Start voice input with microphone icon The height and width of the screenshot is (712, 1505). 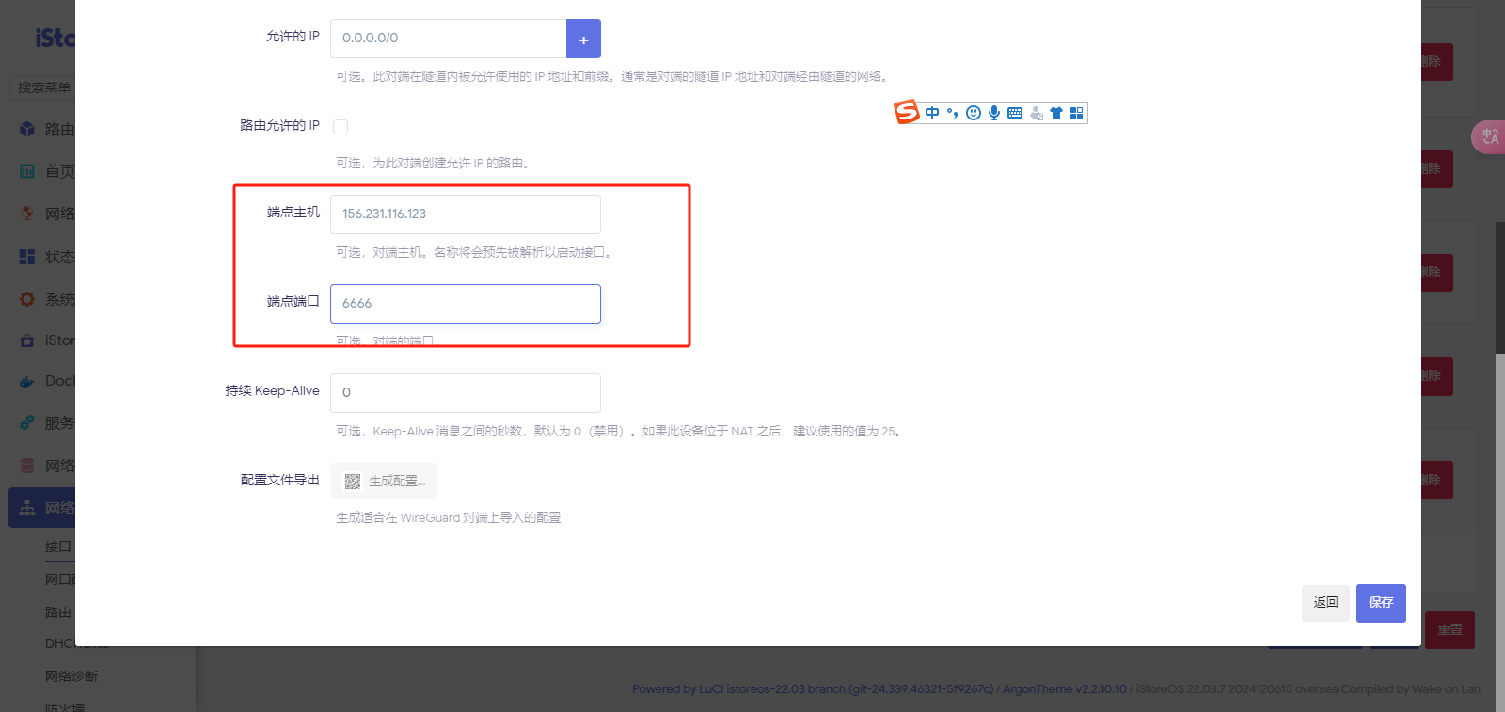pos(994,113)
